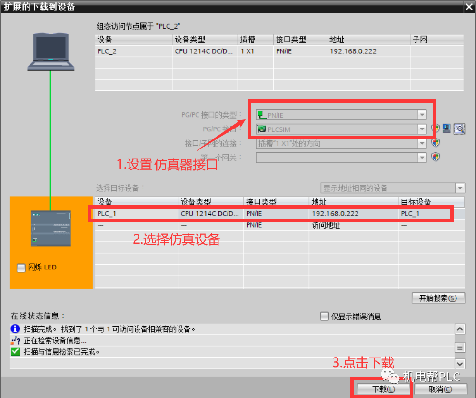Click the laptop PG/PC device image
This screenshot has height=398, width=476.
(x=51, y=51)
